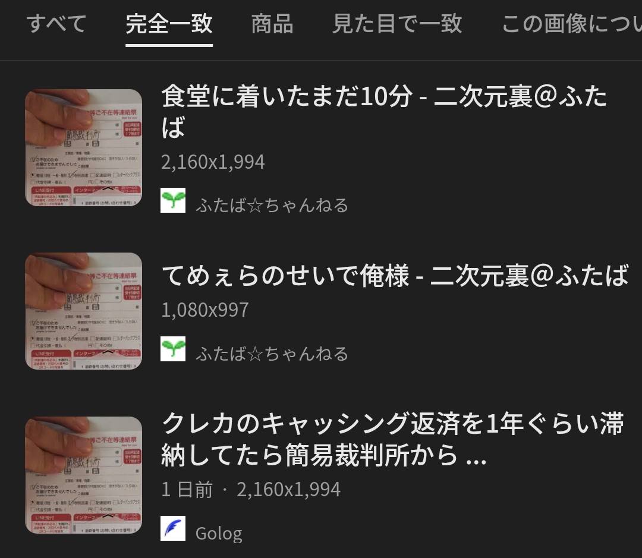This screenshot has height=558, width=642.
Task: Click 2,160x1,994 size under first result
Action: pos(213,162)
